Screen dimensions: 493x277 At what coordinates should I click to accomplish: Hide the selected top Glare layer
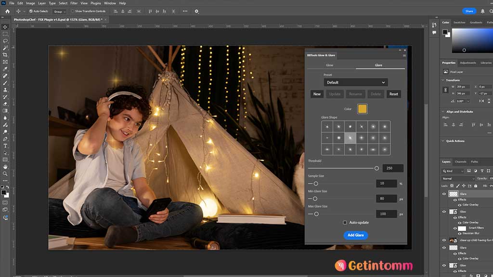coord(444,194)
